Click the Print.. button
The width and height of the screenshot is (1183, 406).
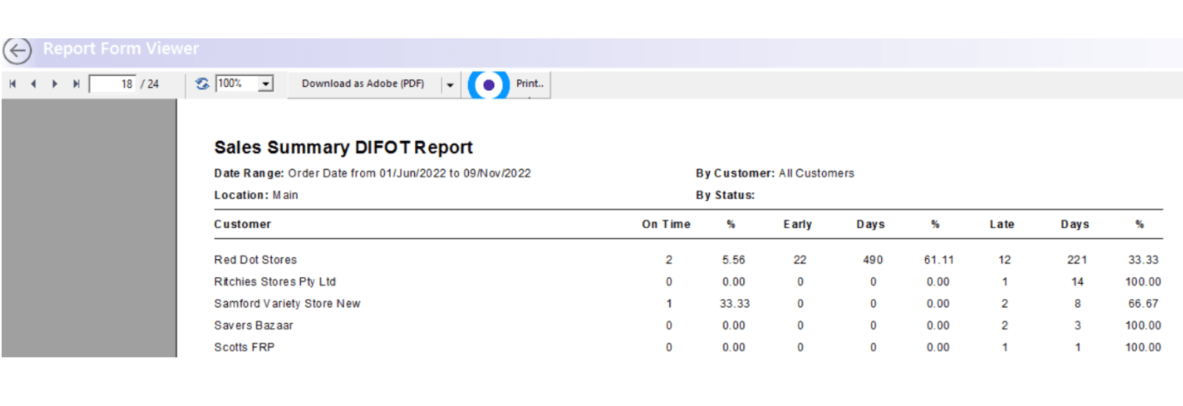[529, 84]
